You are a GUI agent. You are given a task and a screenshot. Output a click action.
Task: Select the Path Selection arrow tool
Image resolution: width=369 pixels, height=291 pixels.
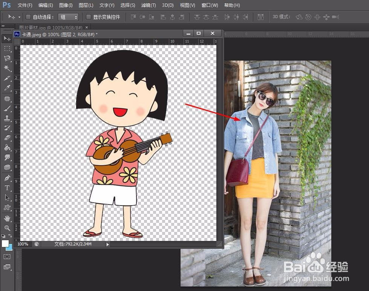pyautogui.click(x=7, y=197)
